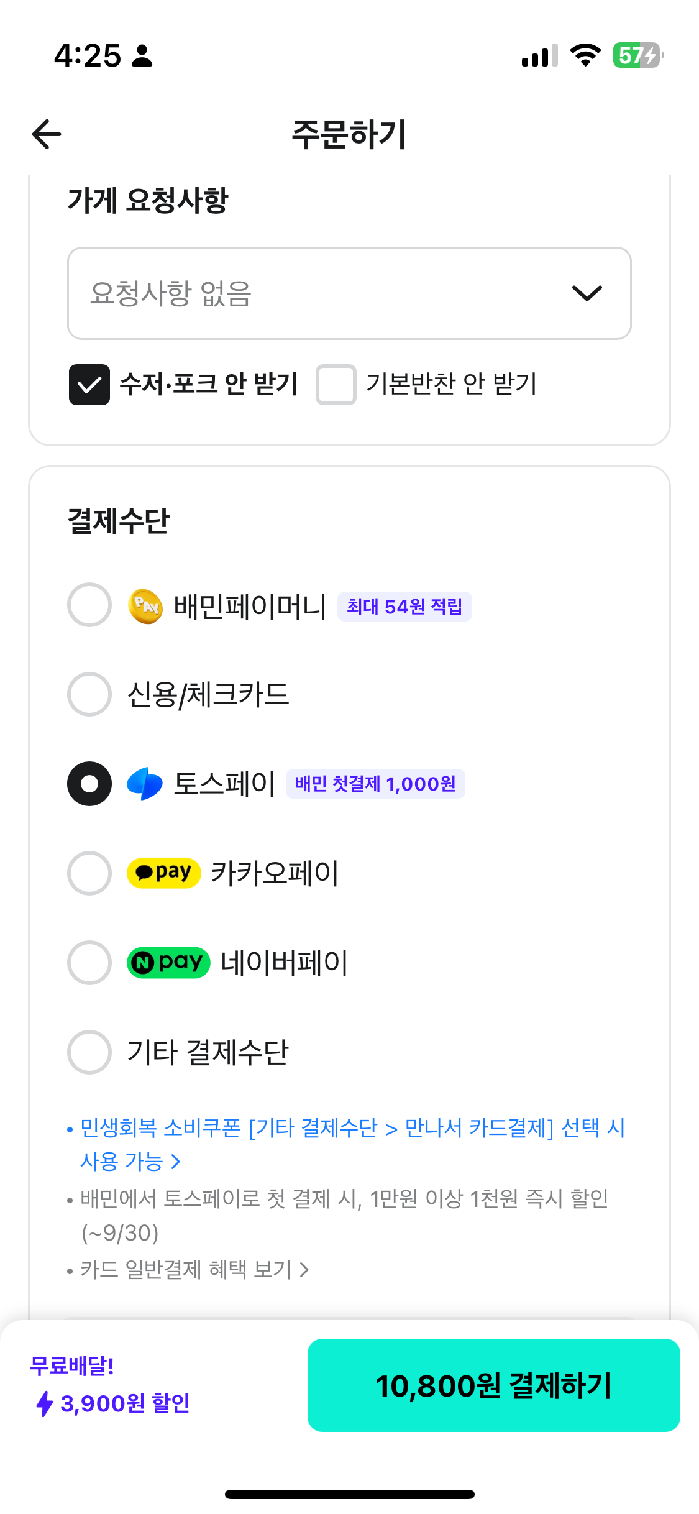This screenshot has height=1514, width=699.
Task: Select the 기타 결제수단 radio button
Action: tap(89, 1052)
